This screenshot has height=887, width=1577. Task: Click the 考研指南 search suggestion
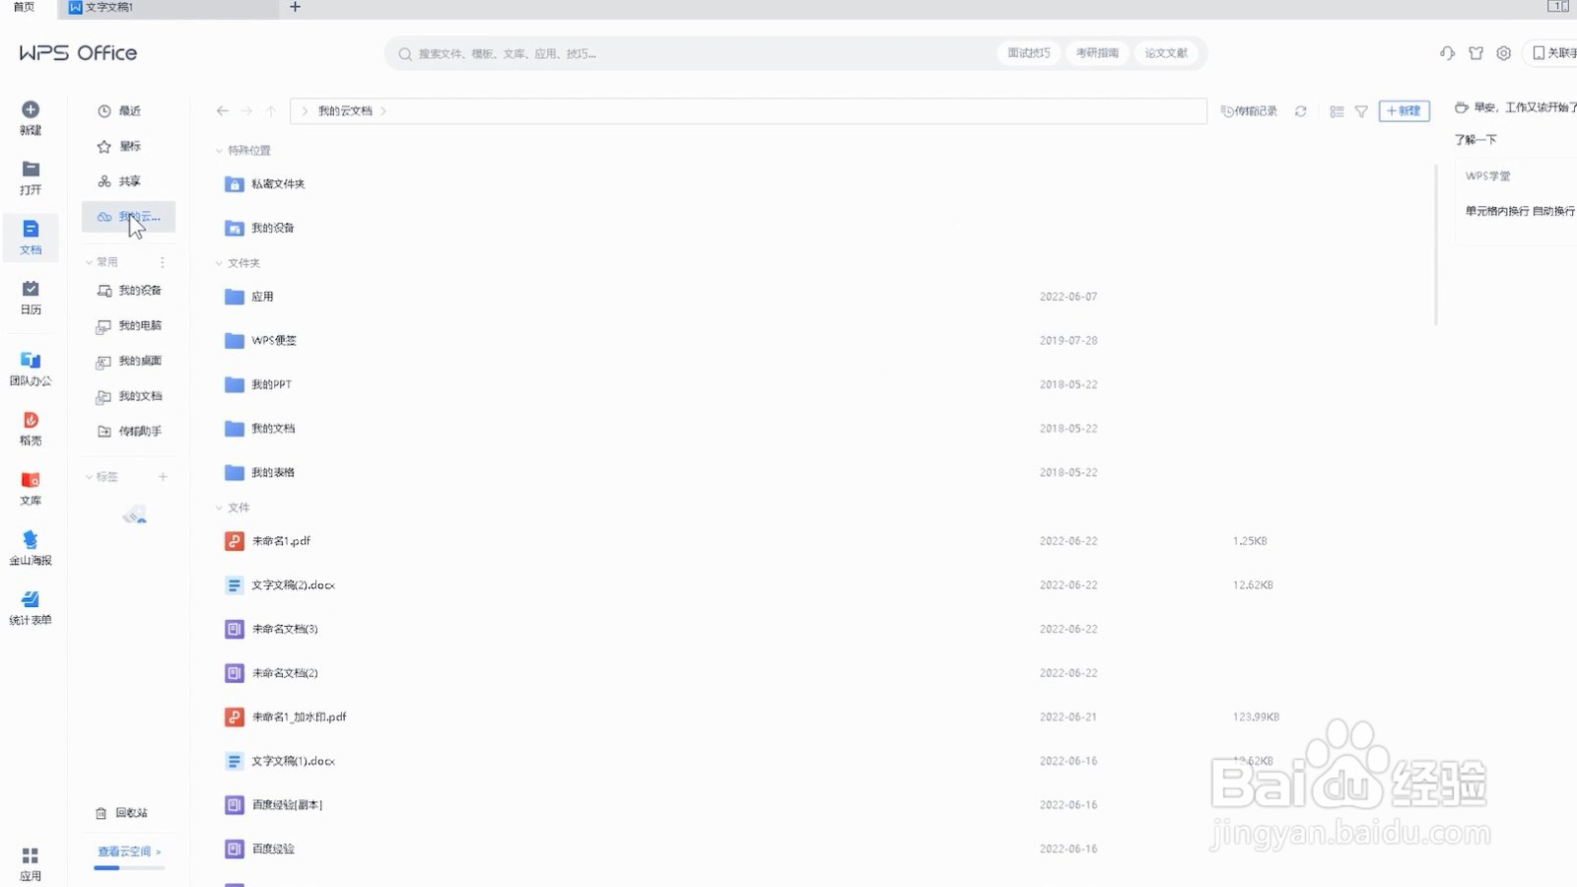click(1097, 53)
